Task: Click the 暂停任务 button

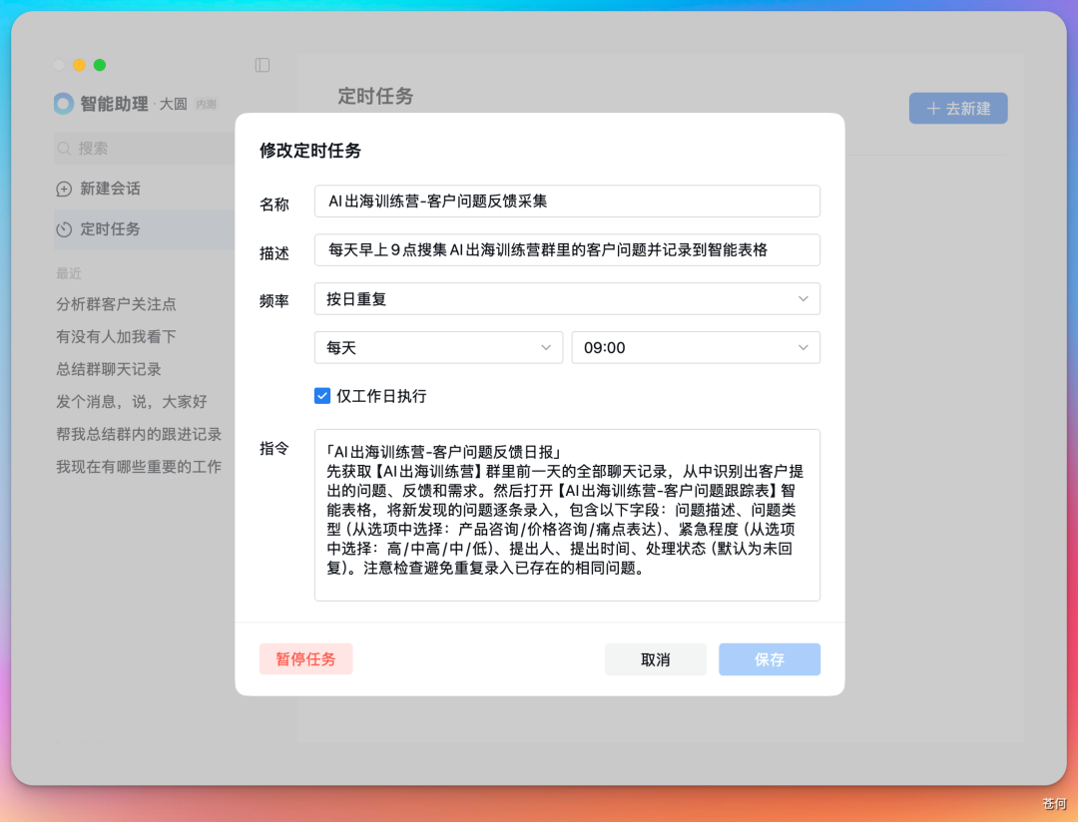Action: click(306, 659)
